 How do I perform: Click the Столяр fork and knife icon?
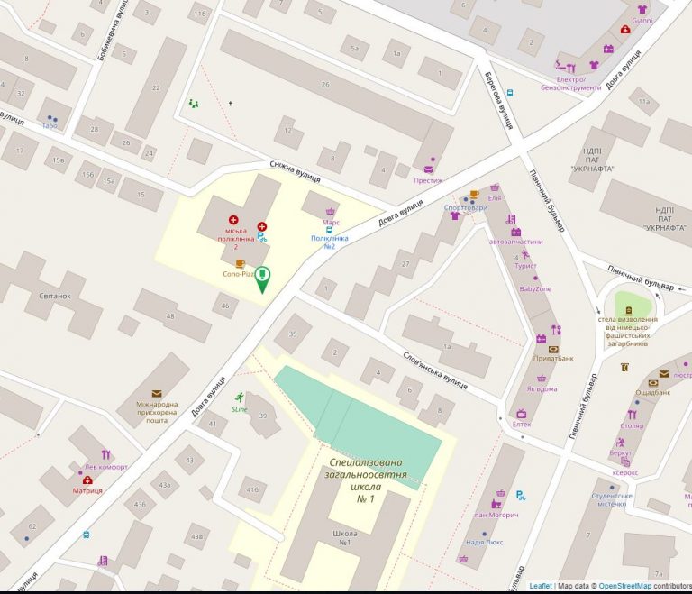pos(632,414)
